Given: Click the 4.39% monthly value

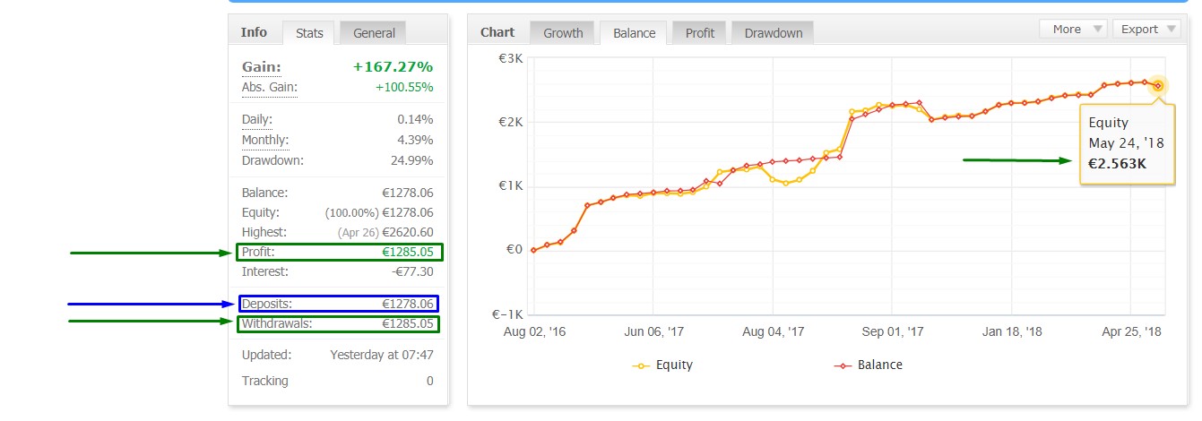Looking at the screenshot, I should pos(415,141).
